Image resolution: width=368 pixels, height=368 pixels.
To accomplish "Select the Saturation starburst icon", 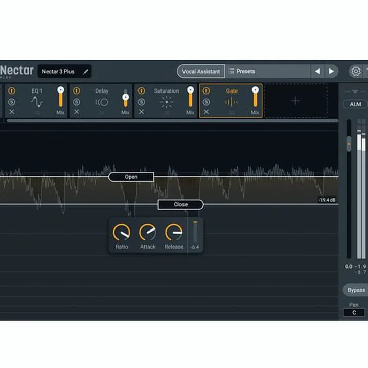I will pyautogui.click(x=167, y=102).
